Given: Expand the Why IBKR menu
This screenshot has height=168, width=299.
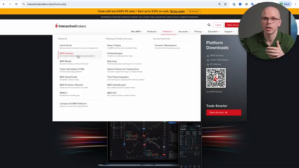Looking at the screenshot, I should tap(136, 32).
